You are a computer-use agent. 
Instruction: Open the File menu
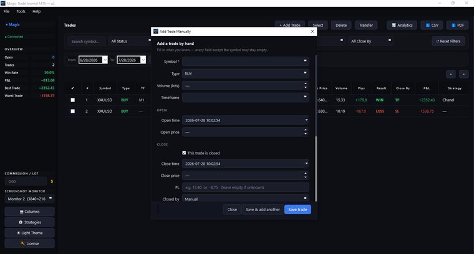pyautogui.click(x=7, y=11)
